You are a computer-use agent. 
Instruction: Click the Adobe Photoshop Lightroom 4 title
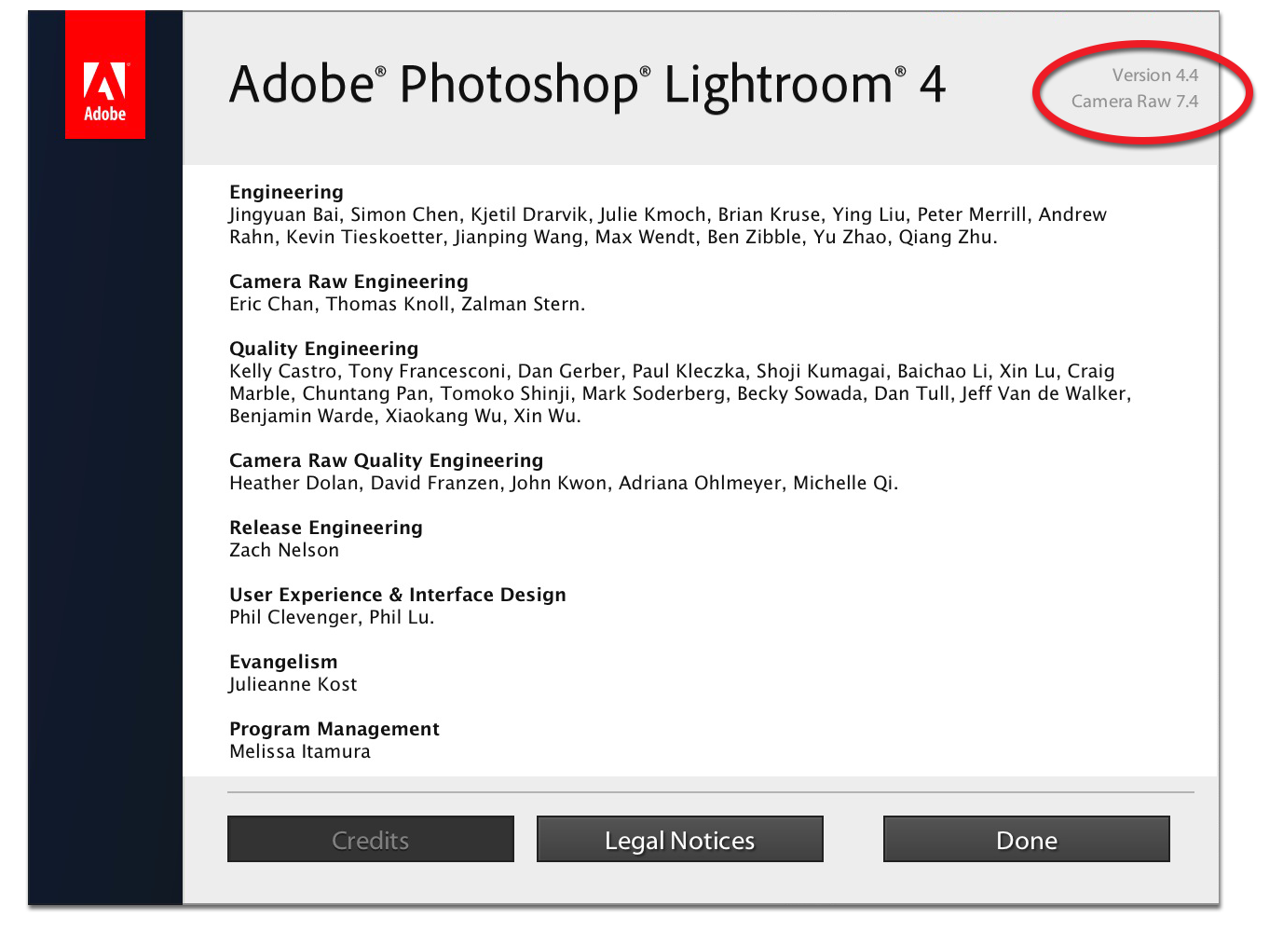[x=588, y=86]
